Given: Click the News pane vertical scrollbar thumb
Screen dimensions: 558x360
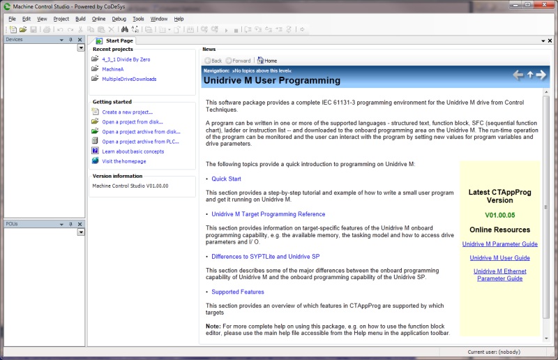Looking at the screenshot, I should (x=546, y=207).
